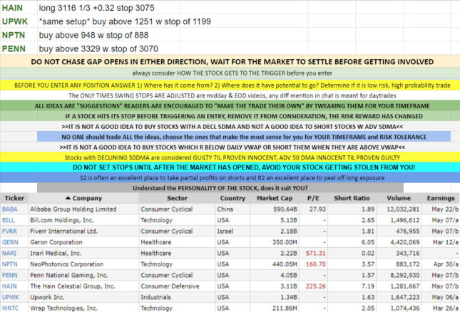The height and width of the screenshot is (312, 460).
Task: Click the cyan 'DO NOT SET STOPS' row
Action: coord(230,167)
